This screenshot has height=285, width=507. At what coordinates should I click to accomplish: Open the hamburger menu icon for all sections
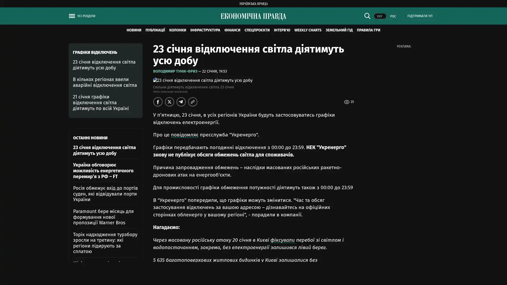point(72,16)
